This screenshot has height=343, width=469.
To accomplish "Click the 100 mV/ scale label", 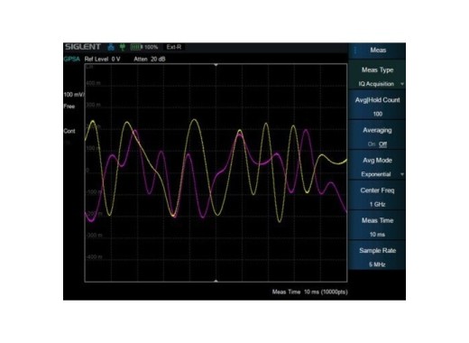I will pyautogui.click(x=74, y=95).
